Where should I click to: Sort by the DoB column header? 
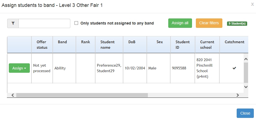(x=132, y=42)
